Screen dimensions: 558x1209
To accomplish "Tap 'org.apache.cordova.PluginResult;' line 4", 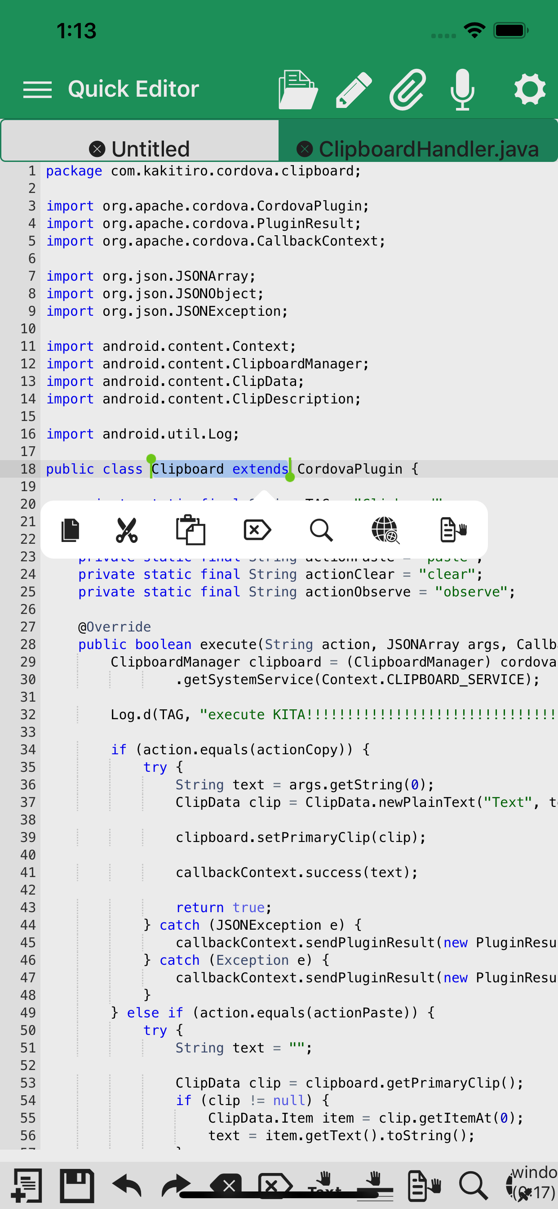I will 232,224.
